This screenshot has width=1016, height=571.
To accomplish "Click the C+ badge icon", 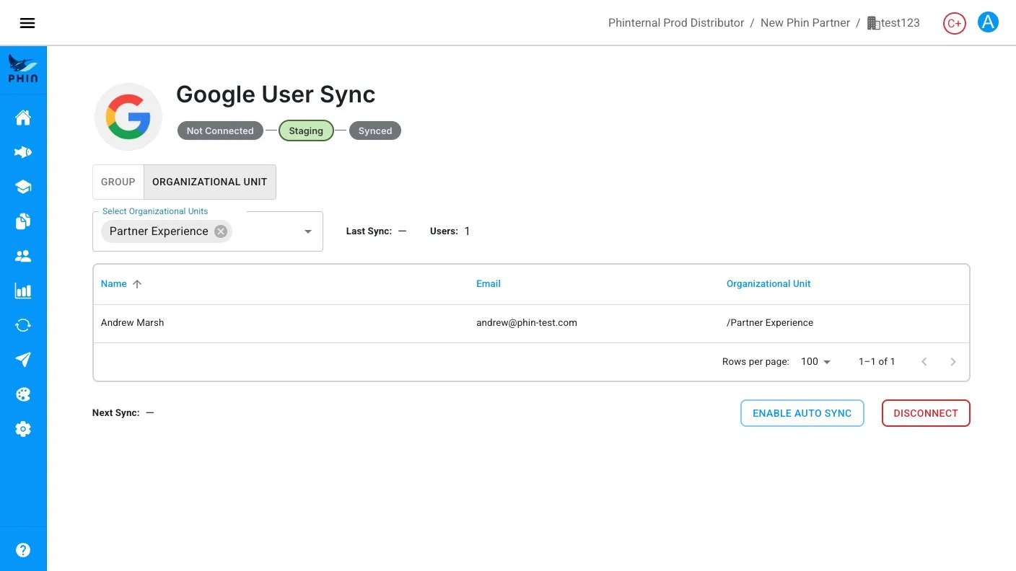I will [x=954, y=23].
